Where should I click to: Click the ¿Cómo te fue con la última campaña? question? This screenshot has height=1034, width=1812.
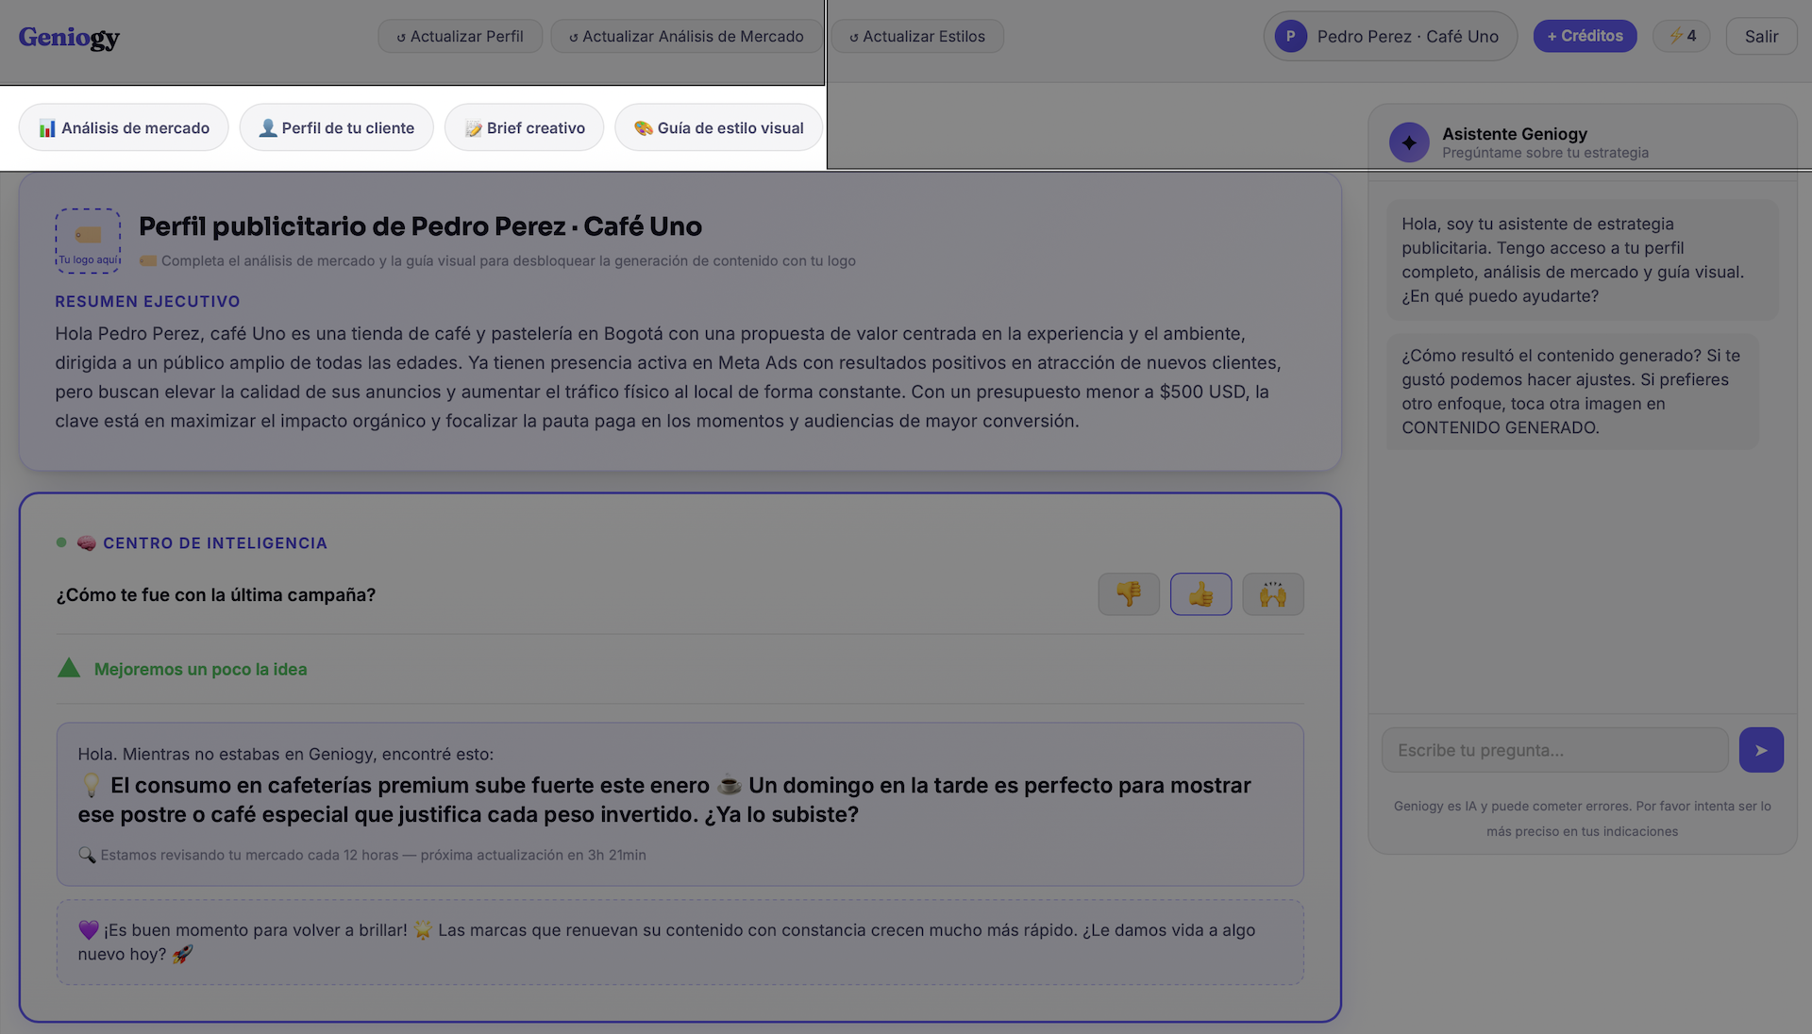(x=215, y=595)
